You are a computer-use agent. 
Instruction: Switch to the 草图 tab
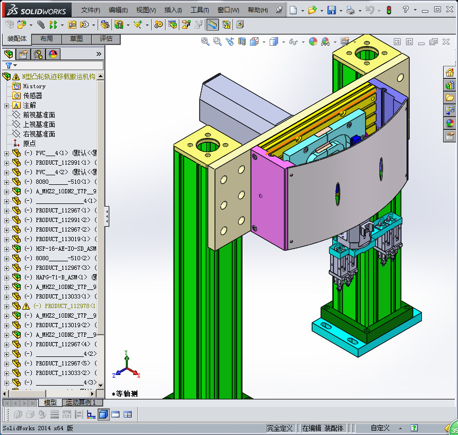coord(76,39)
